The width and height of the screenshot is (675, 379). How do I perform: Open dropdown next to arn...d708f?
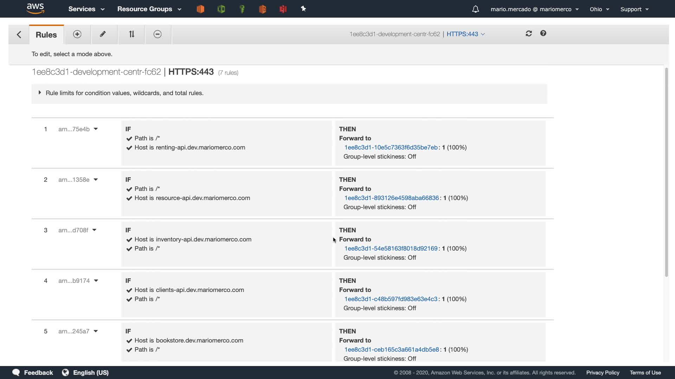click(x=94, y=230)
